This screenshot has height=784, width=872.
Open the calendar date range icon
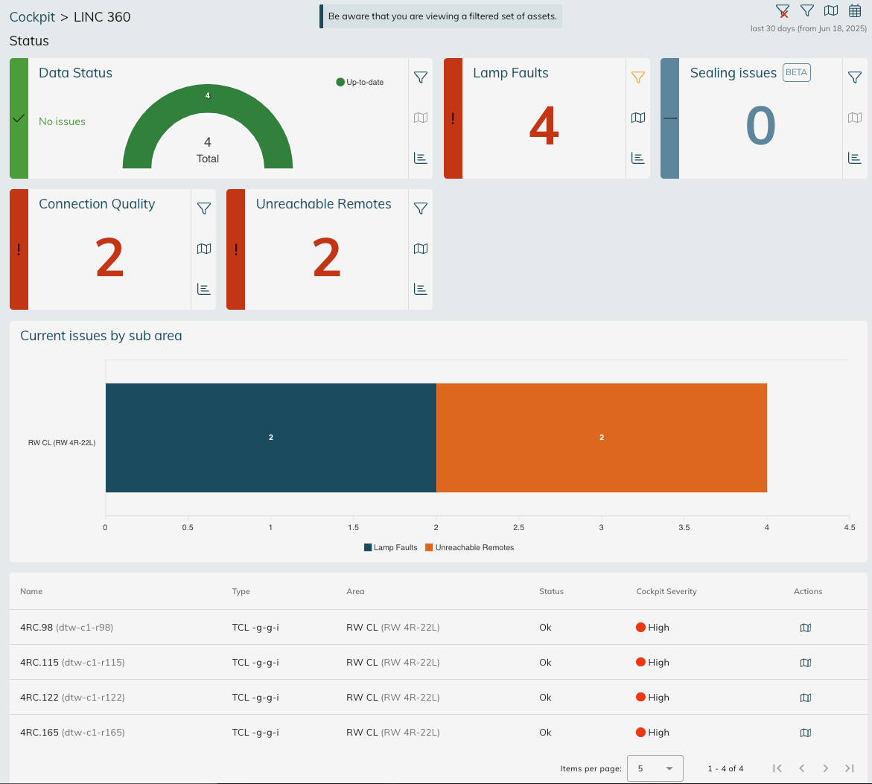[855, 10]
